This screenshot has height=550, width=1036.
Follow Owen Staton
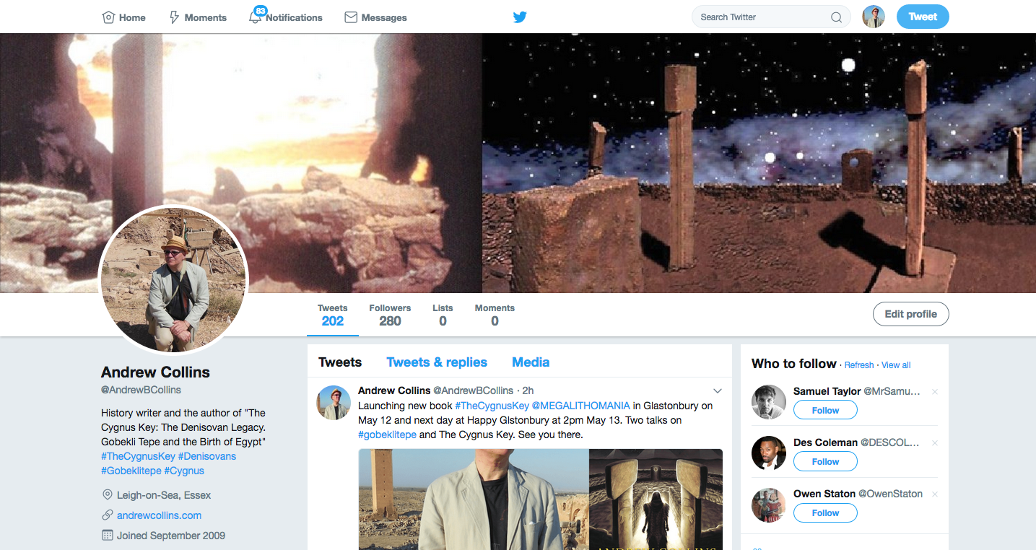coord(825,512)
